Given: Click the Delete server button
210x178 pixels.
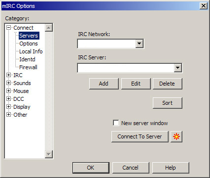Looking at the screenshot, I should (x=167, y=84).
